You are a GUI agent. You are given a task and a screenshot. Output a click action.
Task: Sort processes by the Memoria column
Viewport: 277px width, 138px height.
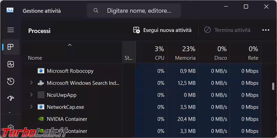pyautogui.click(x=185, y=53)
